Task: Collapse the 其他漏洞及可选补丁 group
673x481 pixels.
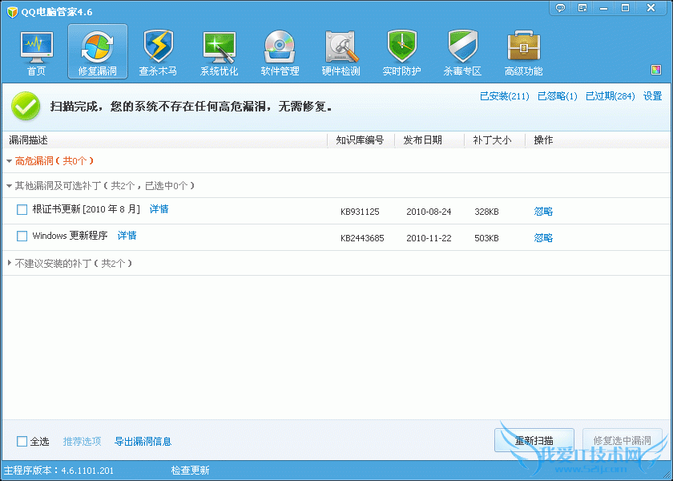Action: click(9, 186)
